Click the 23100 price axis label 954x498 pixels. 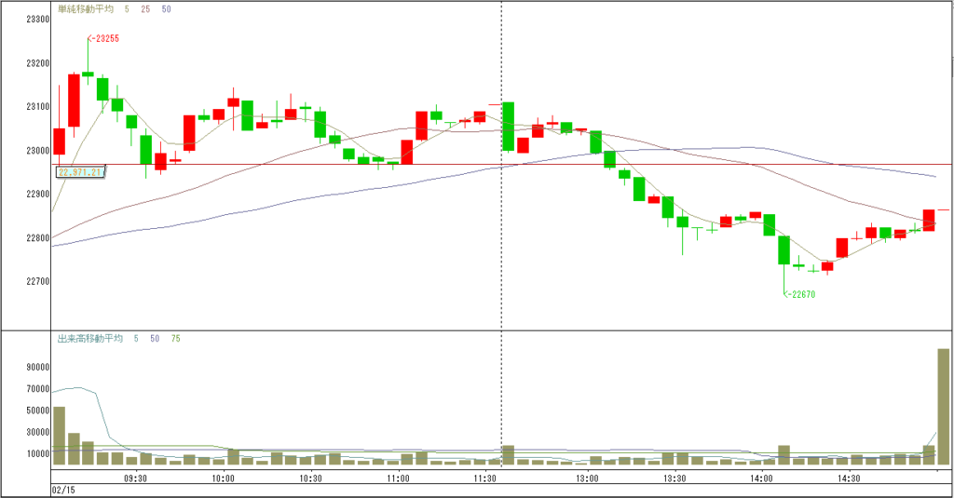coord(37,107)
